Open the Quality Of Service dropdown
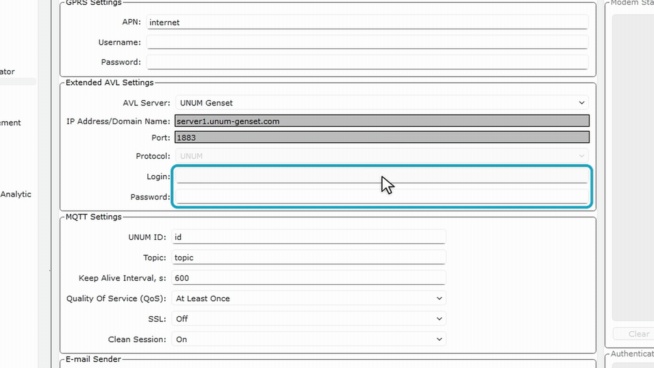 [x=309, y=298]
